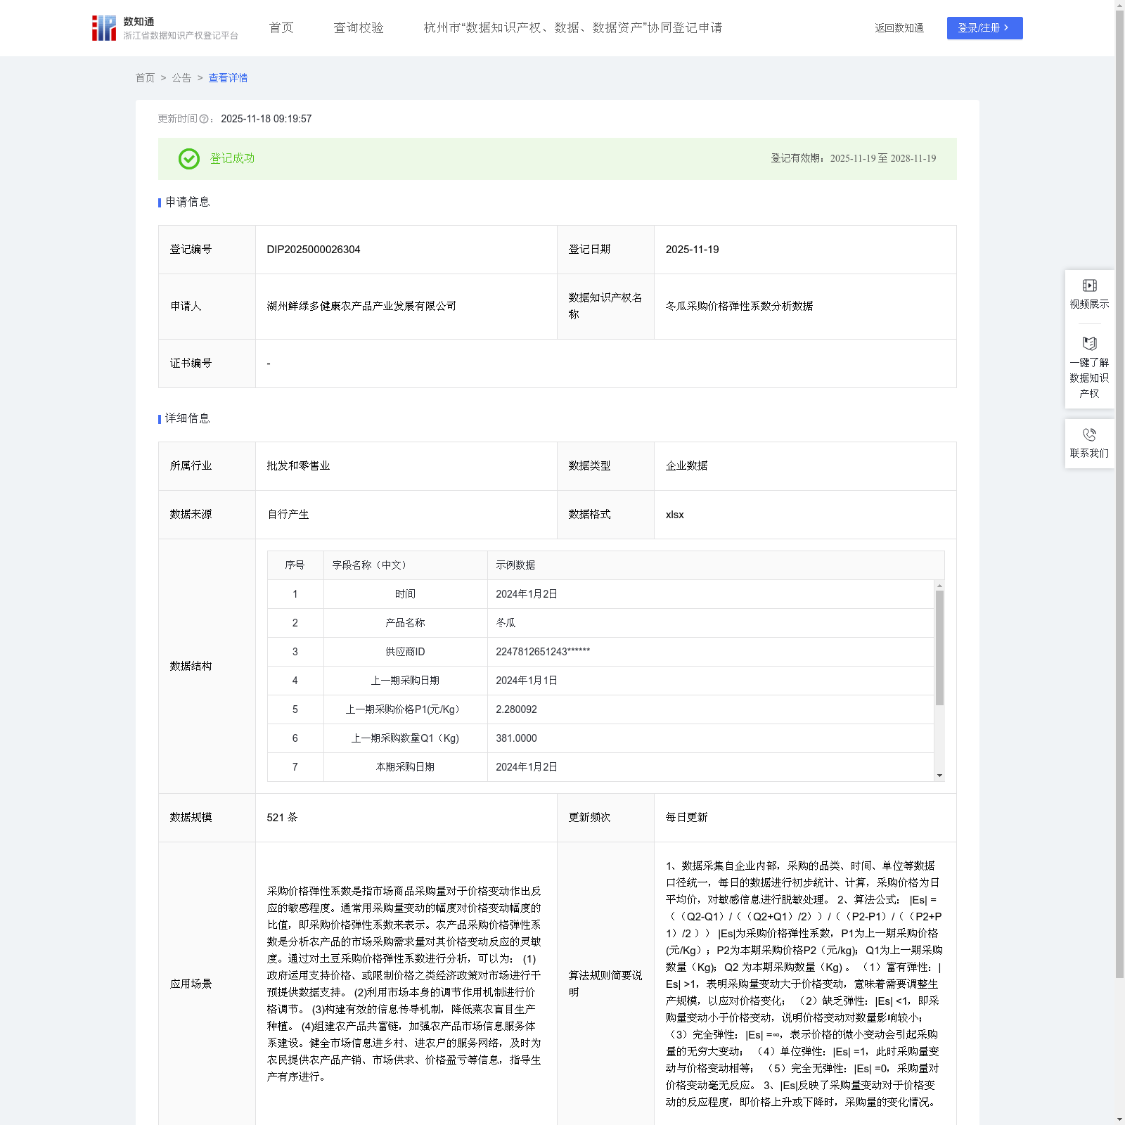
Task: Click the 公告 breadcrumb link
Action: [x=181, y=78]
